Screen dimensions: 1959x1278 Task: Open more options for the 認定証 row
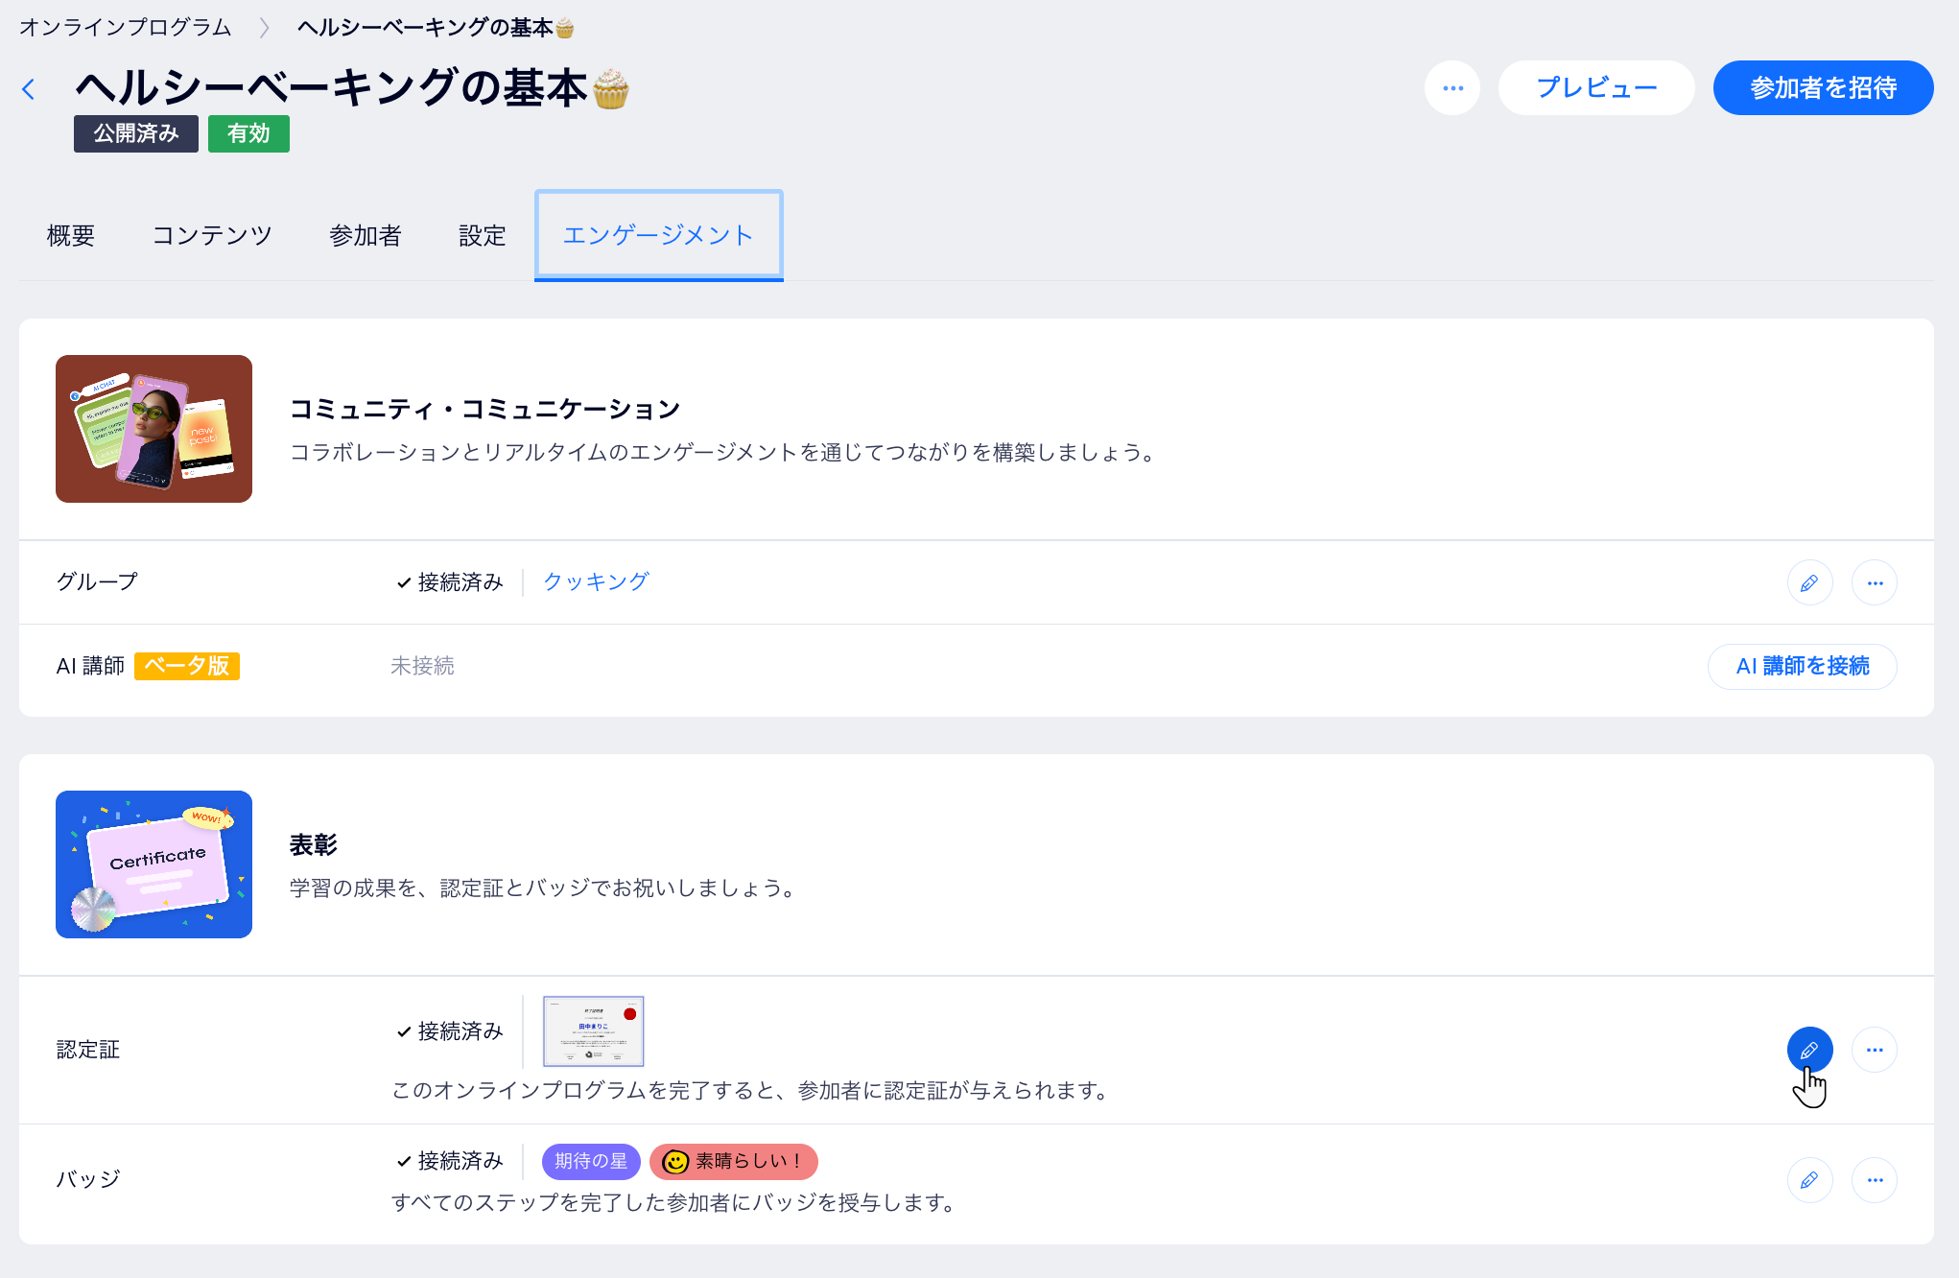1874,1050
